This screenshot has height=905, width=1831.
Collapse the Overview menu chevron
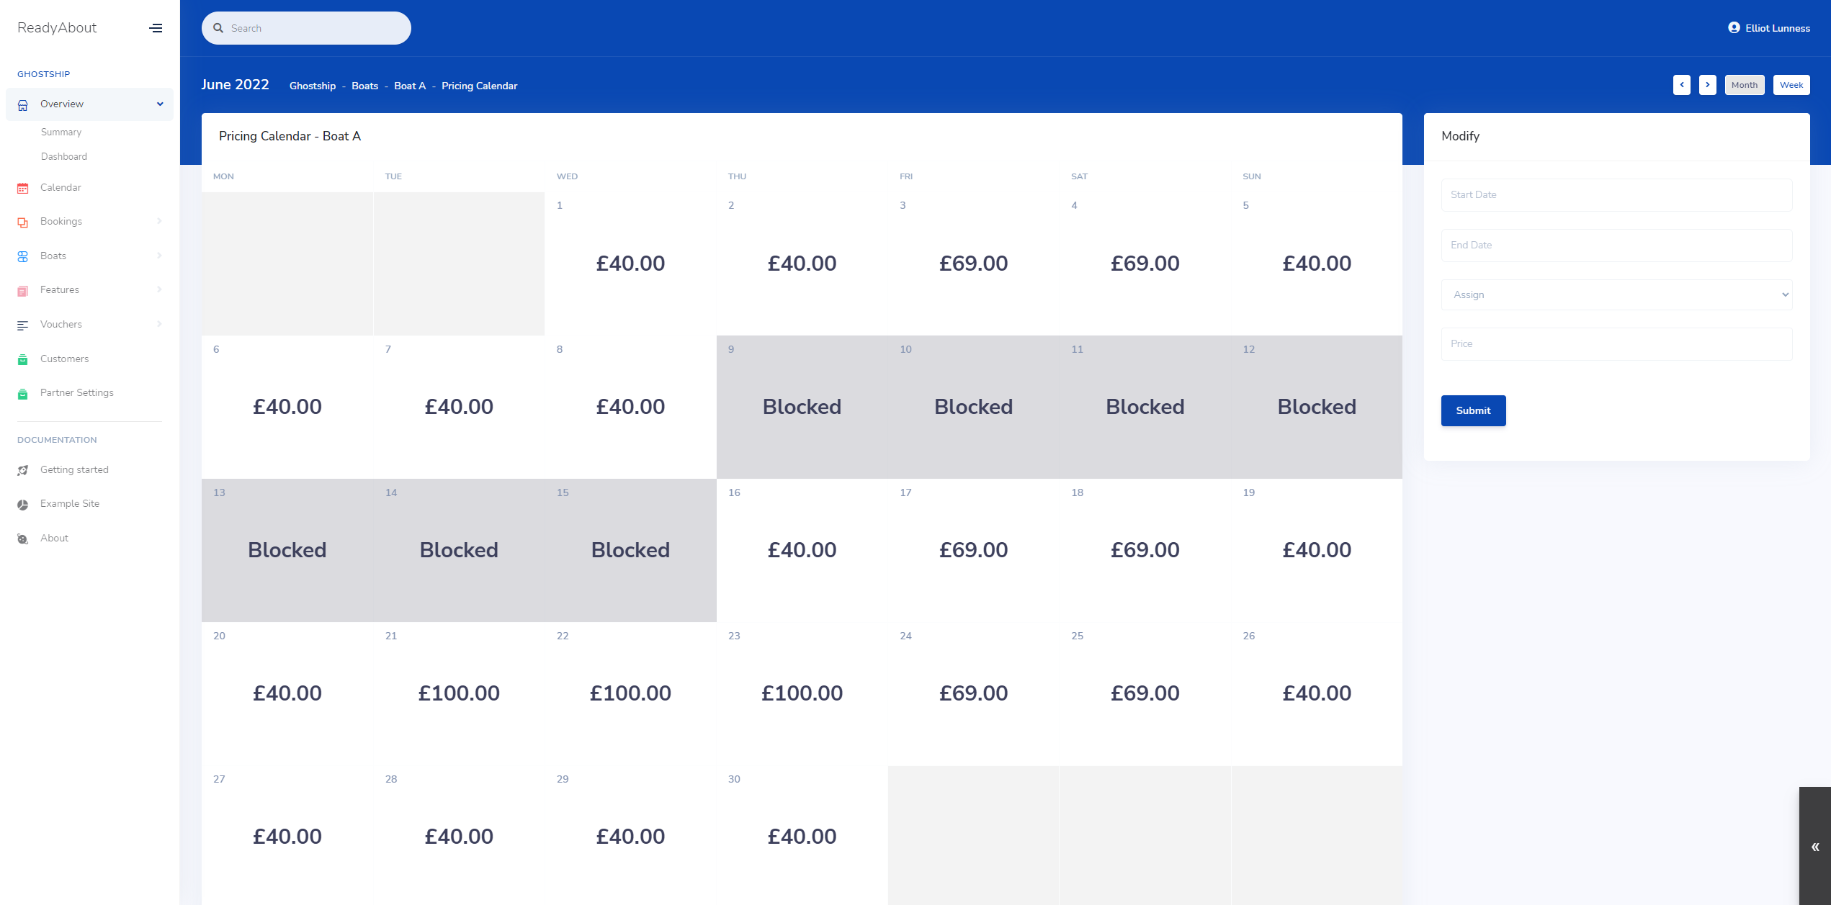160,104
